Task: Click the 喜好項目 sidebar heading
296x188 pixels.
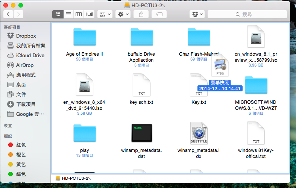Action: [x=12, y=27]
